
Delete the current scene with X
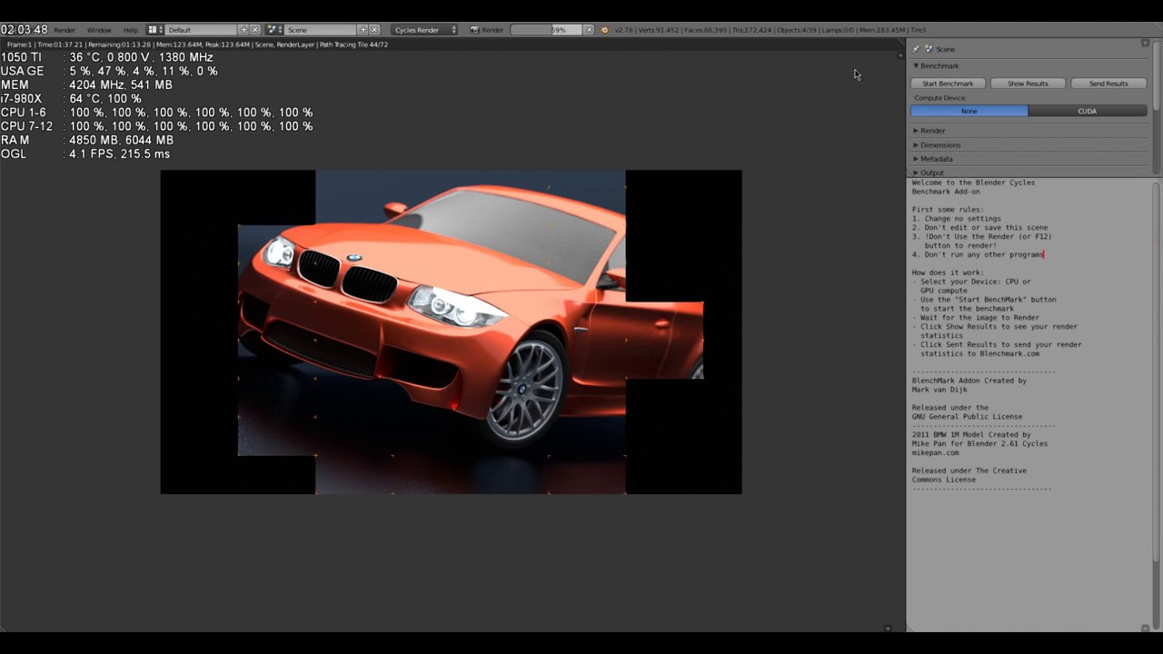374,30
